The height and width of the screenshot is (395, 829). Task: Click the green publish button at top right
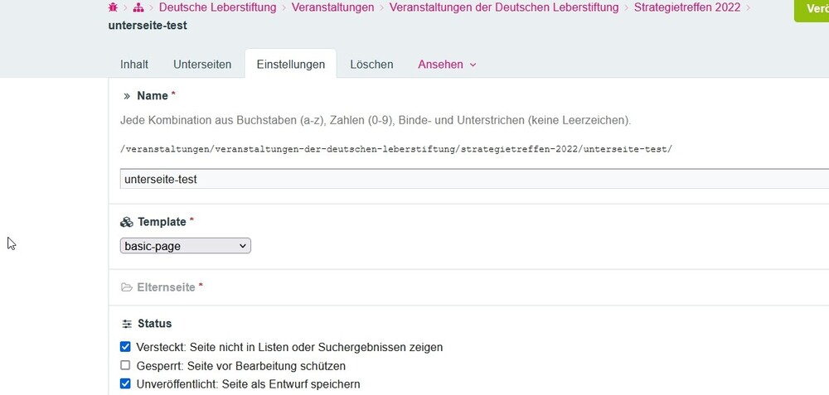click(812, 9)
